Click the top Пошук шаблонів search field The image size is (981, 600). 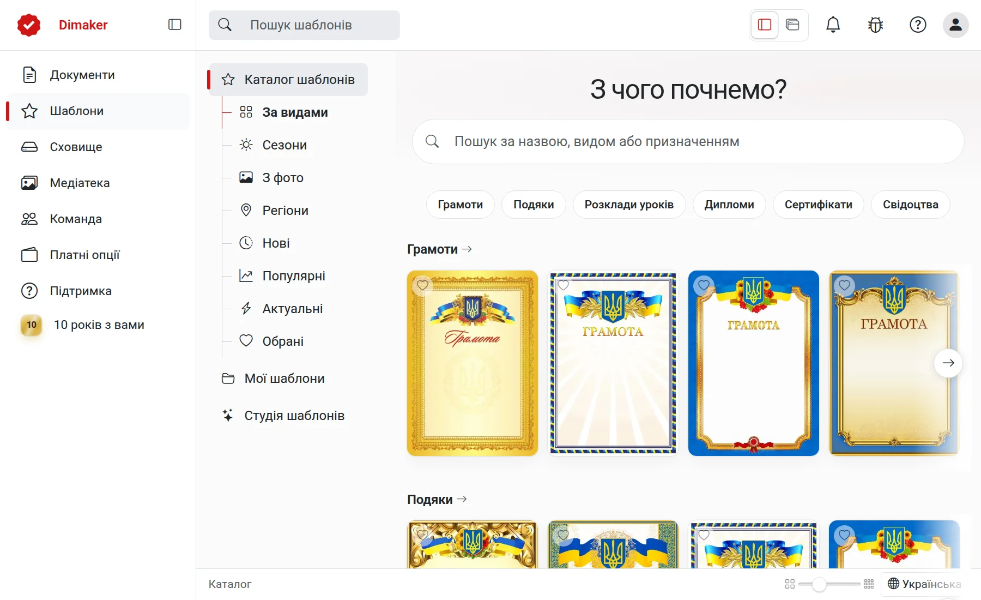pos(304,25)
